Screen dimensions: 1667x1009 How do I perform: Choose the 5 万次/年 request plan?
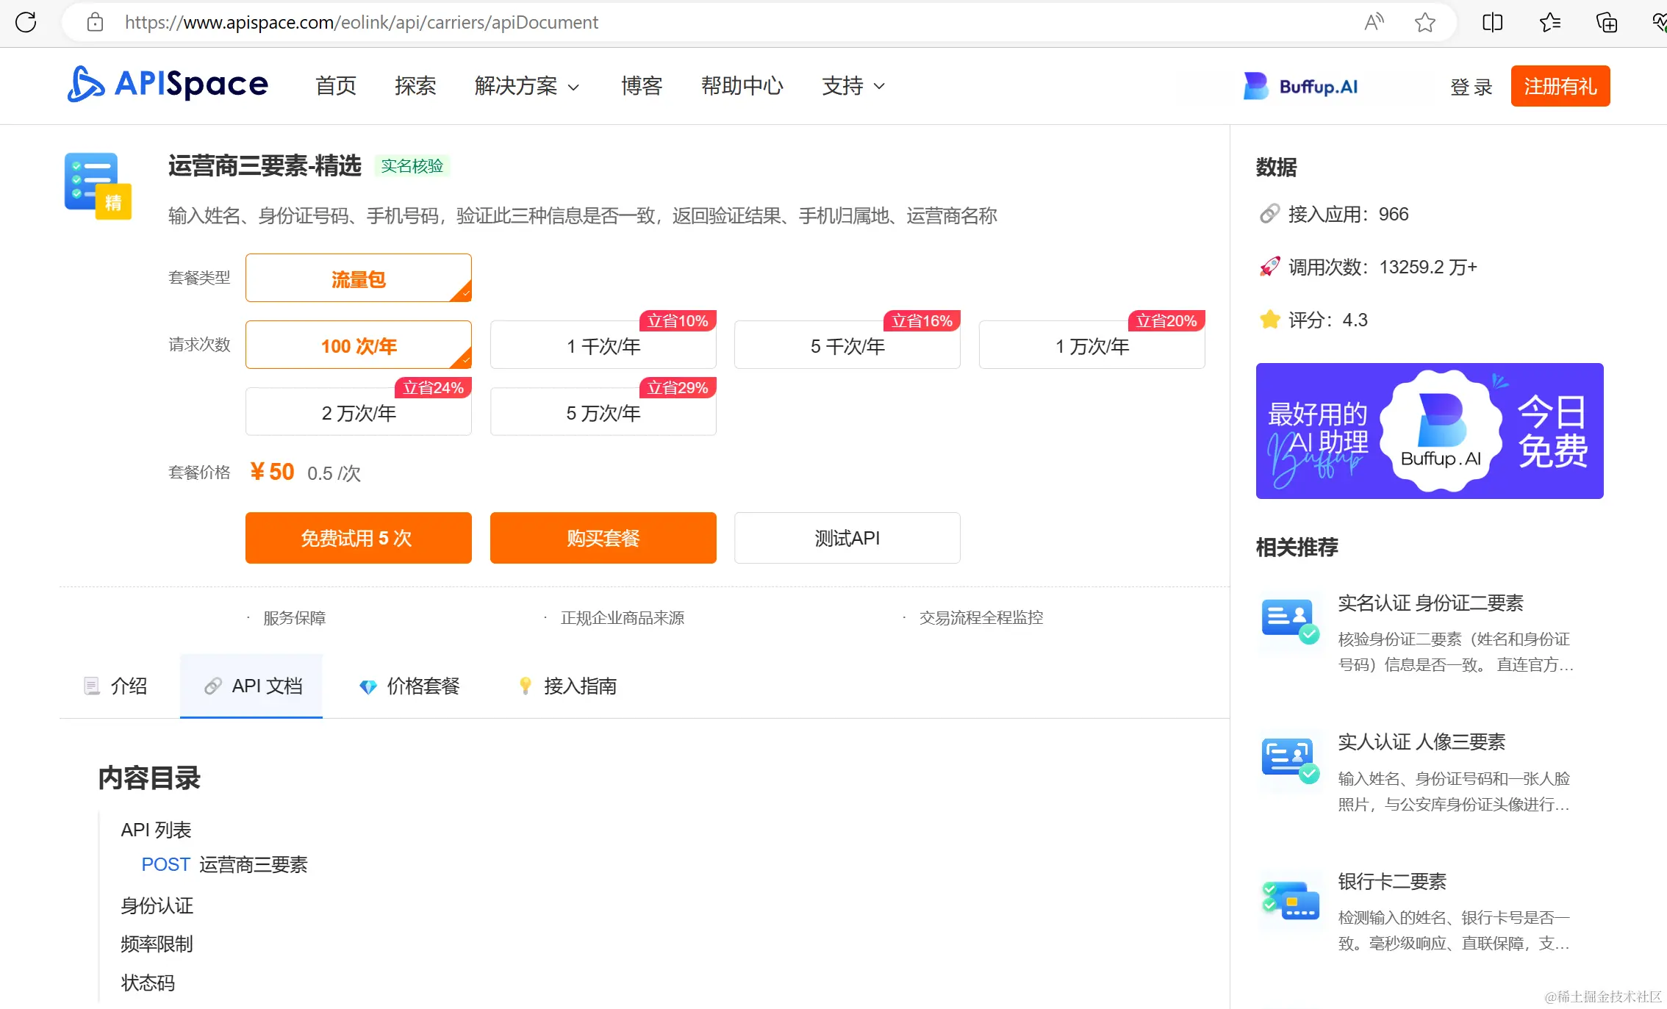(603, 412)
